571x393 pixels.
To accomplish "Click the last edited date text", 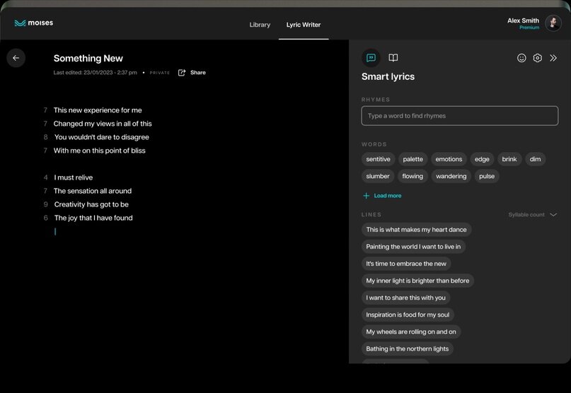I will [95, 73].
